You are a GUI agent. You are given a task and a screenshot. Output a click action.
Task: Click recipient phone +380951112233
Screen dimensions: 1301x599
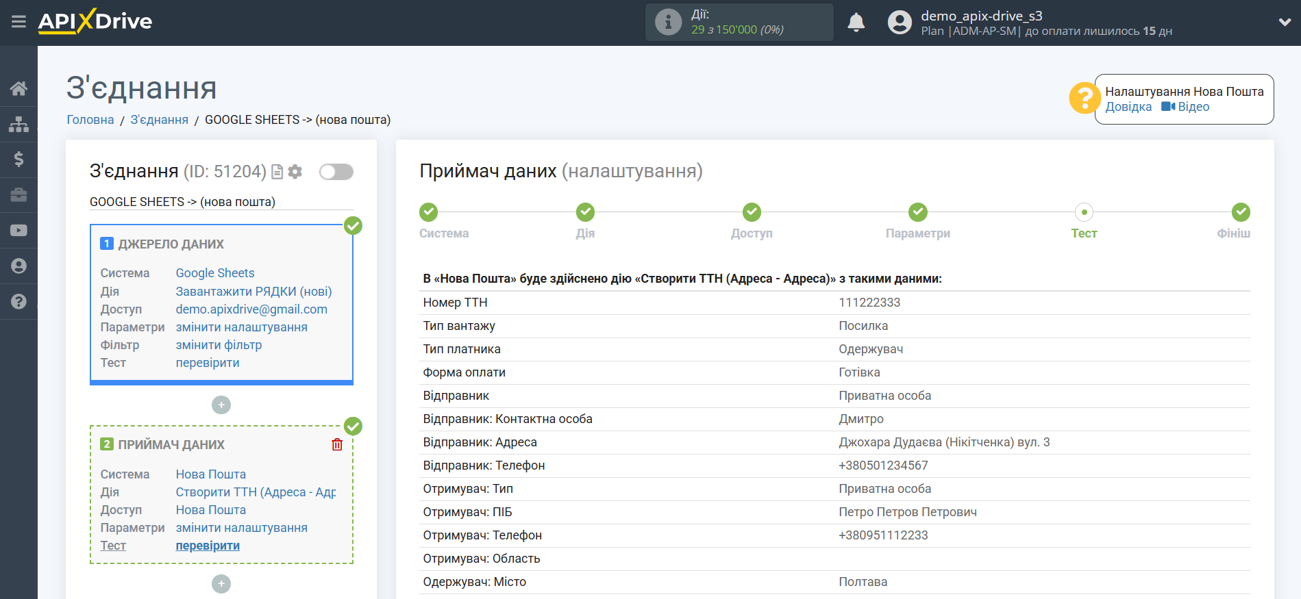click(883, 535)
